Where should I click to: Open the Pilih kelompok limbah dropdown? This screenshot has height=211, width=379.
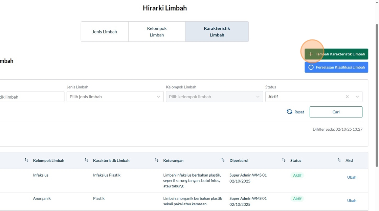click(x=214, y=97)
